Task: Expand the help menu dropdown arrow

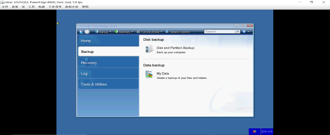Action: [x=248, y=32]
